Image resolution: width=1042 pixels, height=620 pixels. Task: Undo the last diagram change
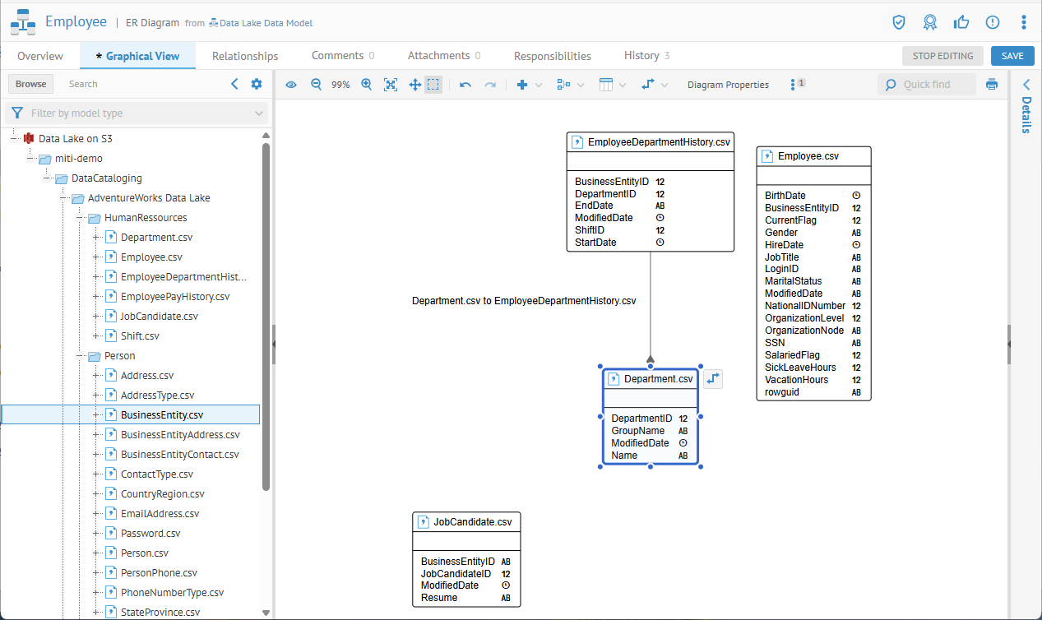tap(465, 85)
